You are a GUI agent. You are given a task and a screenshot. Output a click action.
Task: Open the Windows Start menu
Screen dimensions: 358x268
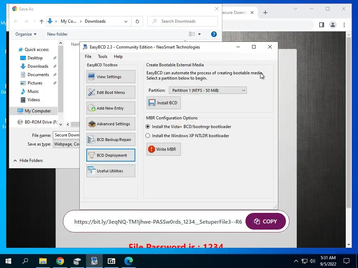[8, 261]
